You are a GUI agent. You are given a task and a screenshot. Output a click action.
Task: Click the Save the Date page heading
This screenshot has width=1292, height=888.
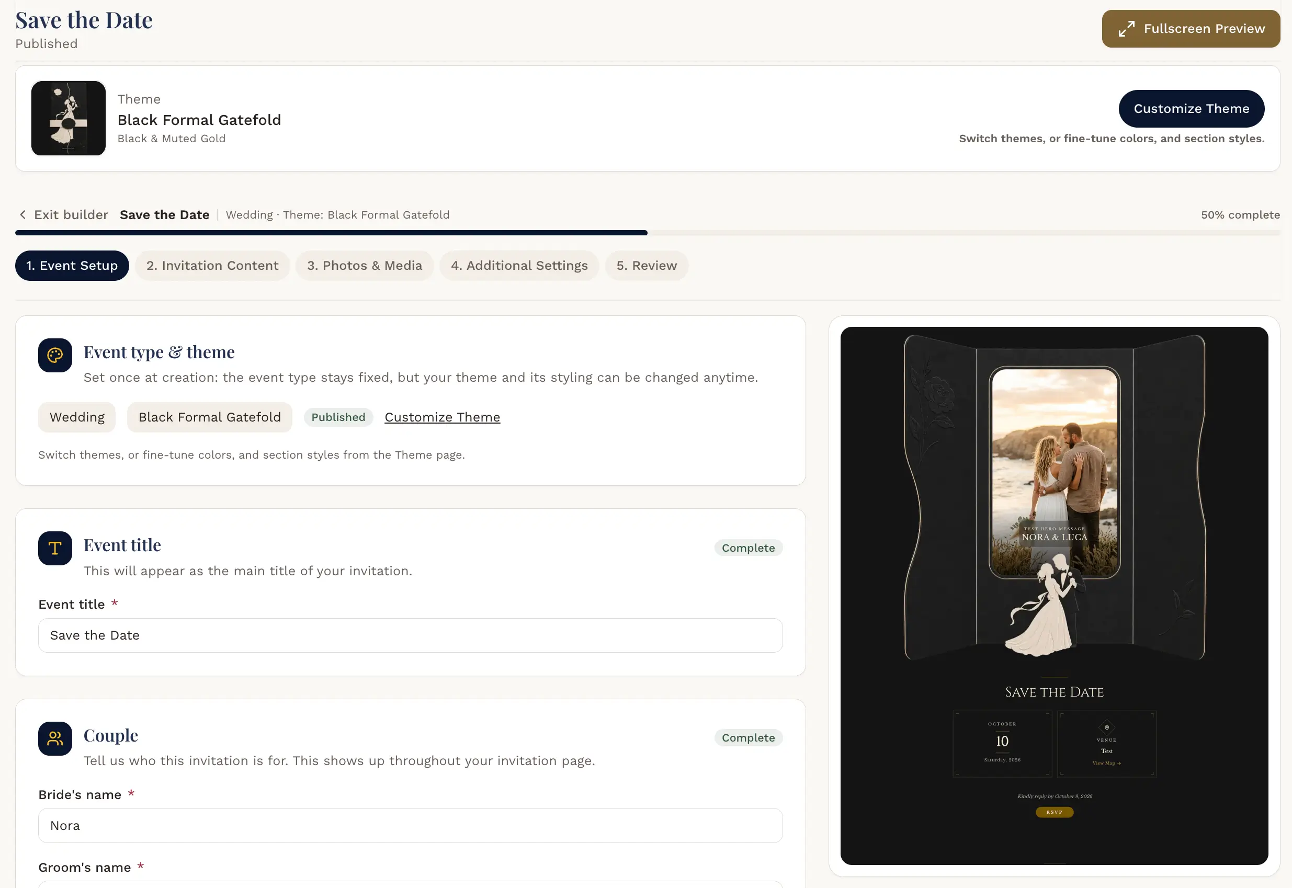click(x=84, y=20)
